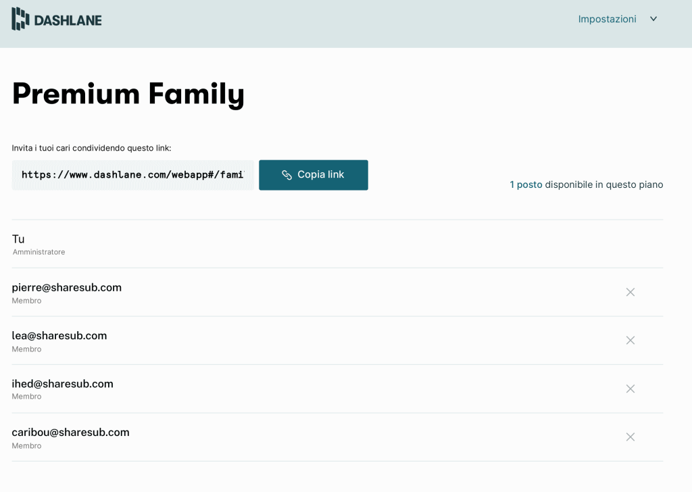This screenshot has width=692, height=492.
Task: Click the Dashlane logo
Action: 57,19
